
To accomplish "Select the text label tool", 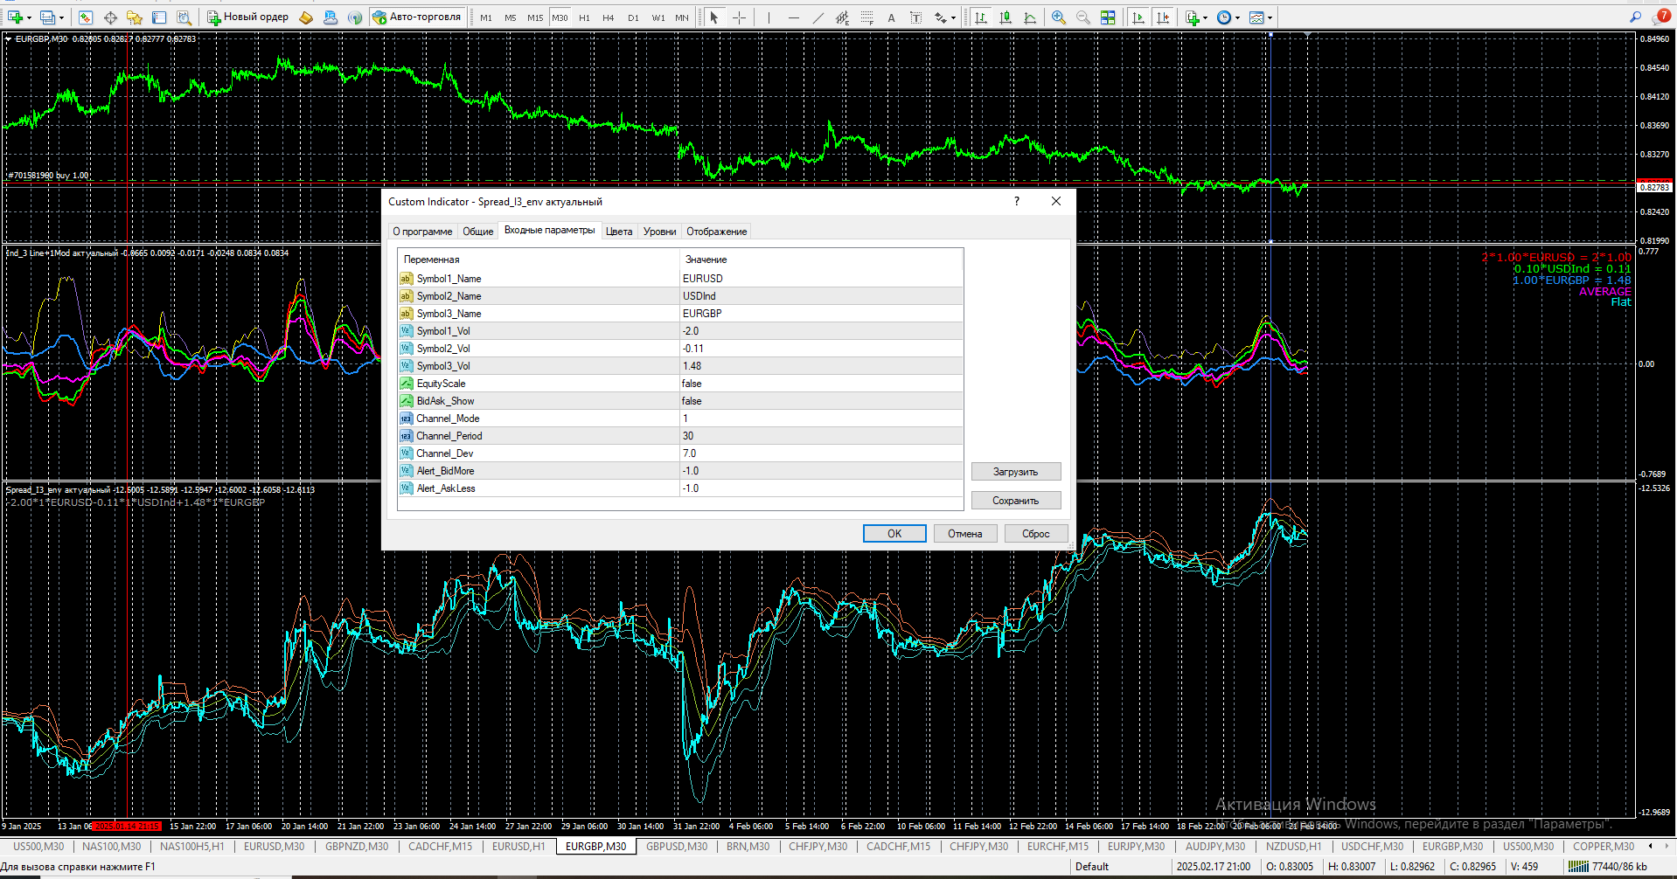I will coord(915,17).
